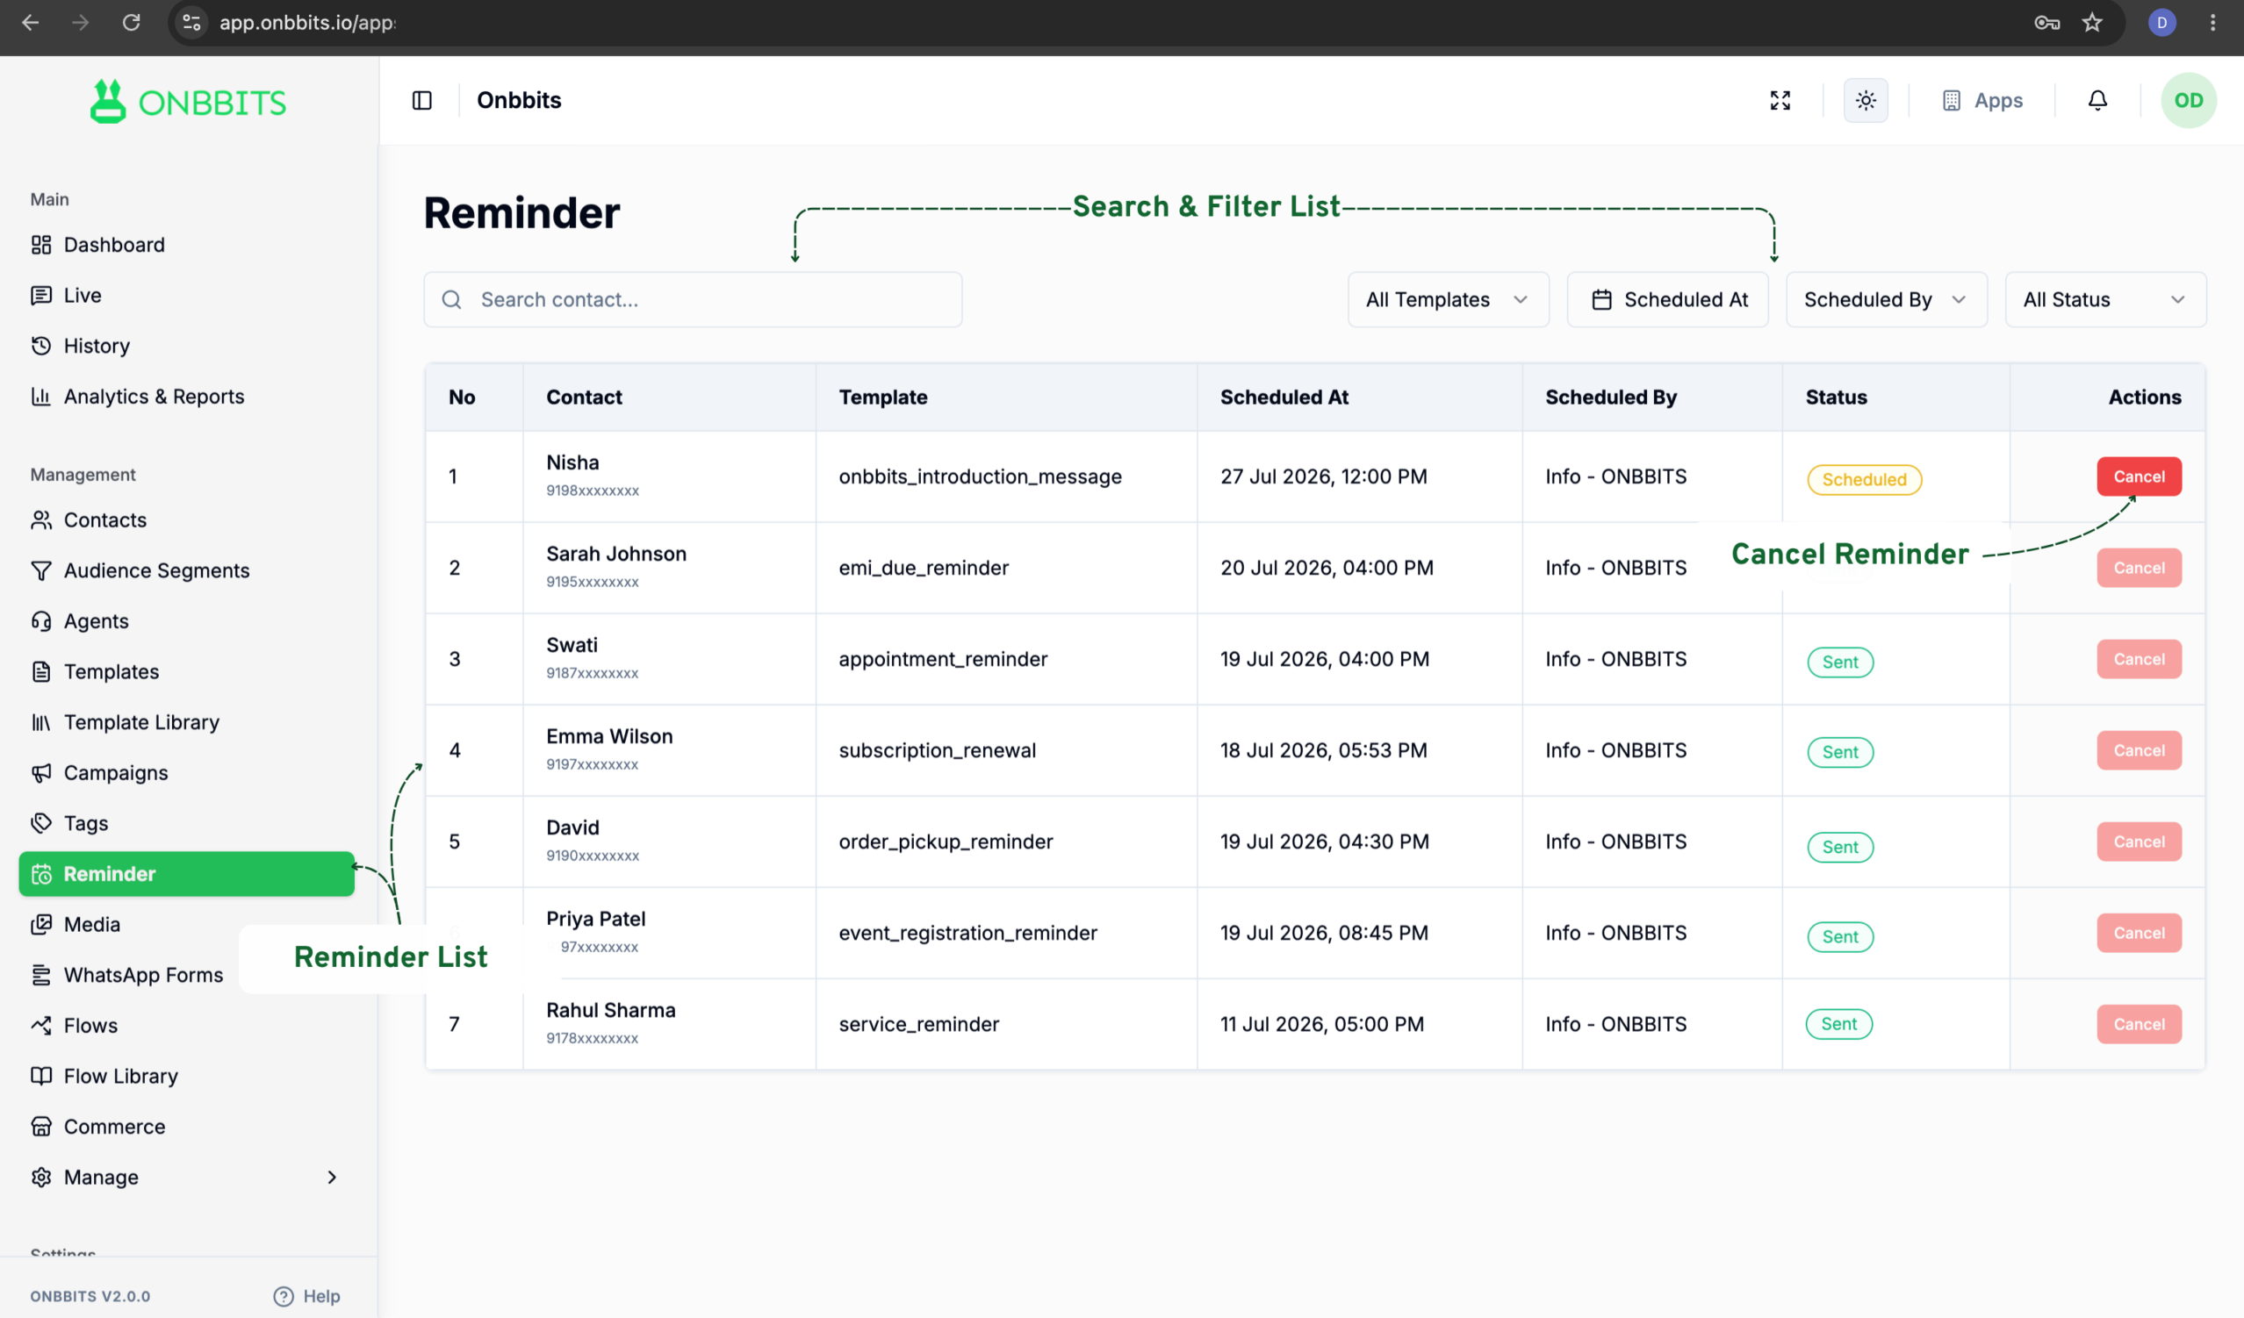Toggle the sidebar collapse icon
2244x1318 pixels.
click(422, 101)
